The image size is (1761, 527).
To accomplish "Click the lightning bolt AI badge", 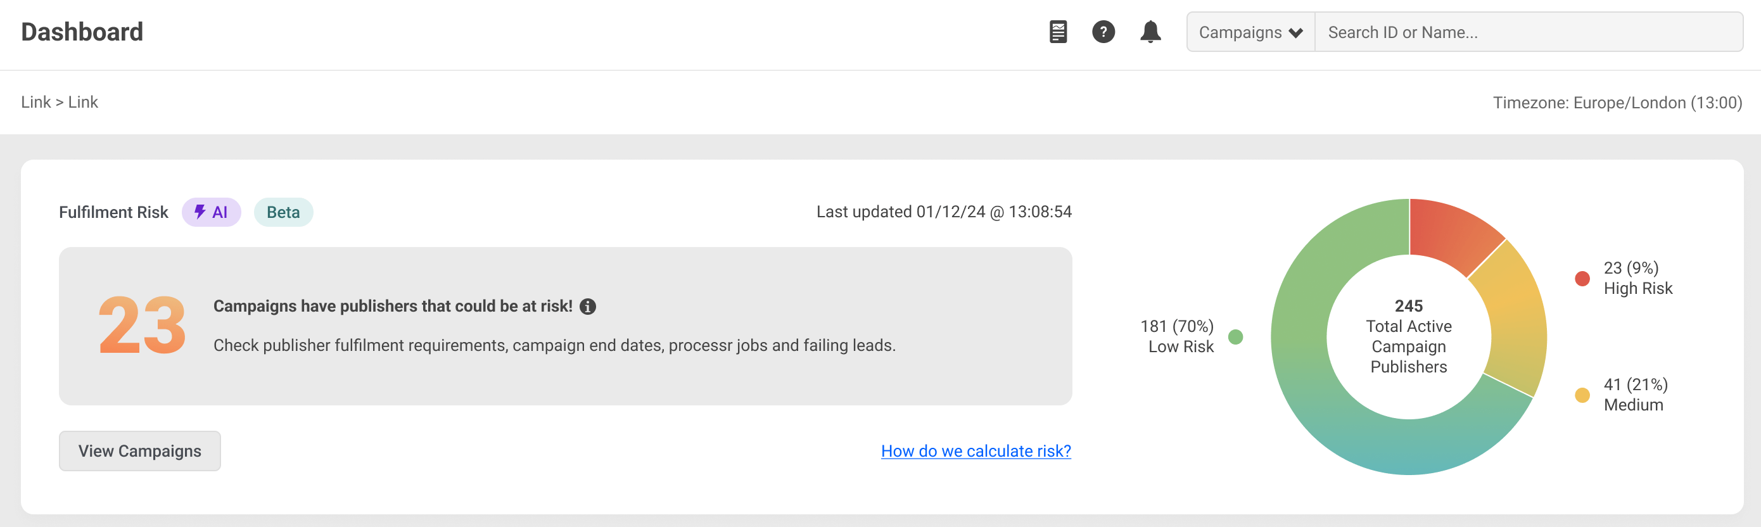I will (211, 212).
